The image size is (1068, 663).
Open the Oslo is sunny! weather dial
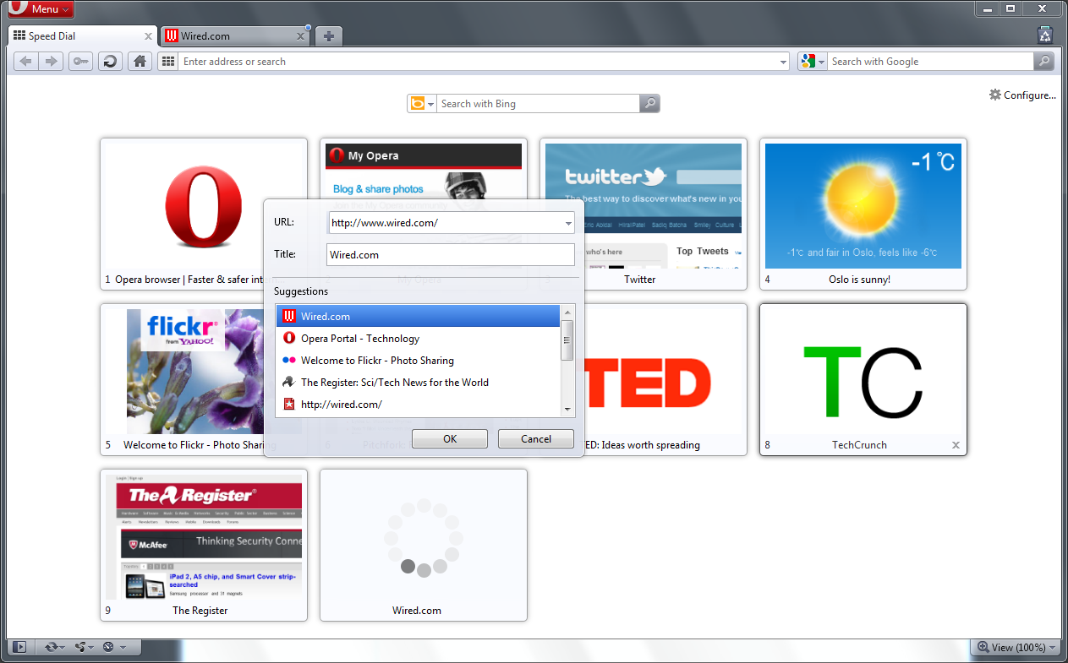[863, 214]
